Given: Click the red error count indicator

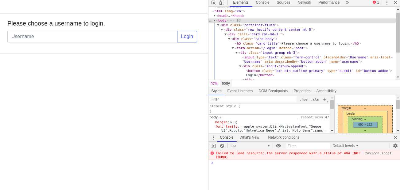Looking at the screenshot, I should pyautogui.click(x=376, y=2).
